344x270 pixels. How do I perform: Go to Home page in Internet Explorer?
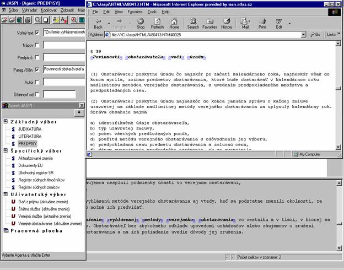pos(174,24)
